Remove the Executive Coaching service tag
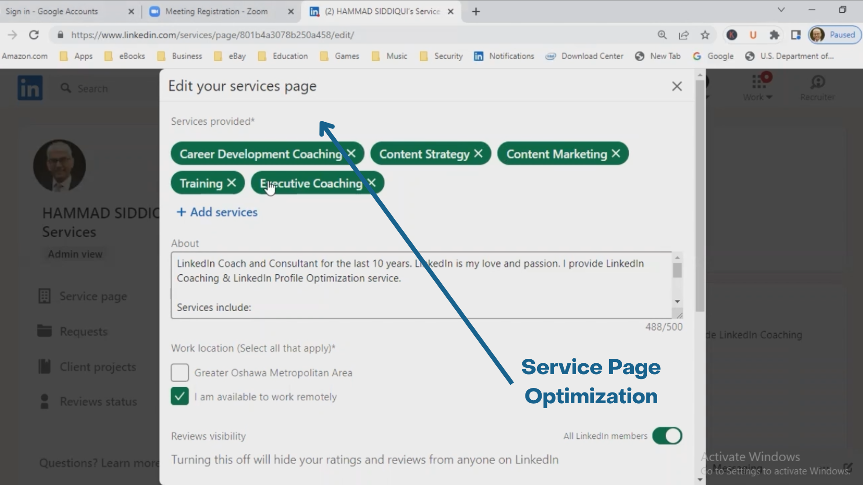 click(372, 183)
